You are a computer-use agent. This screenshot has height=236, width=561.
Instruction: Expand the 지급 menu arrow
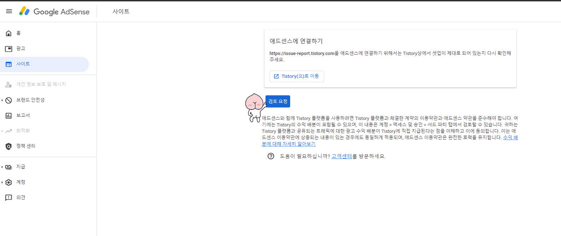(x=2, y=167)
